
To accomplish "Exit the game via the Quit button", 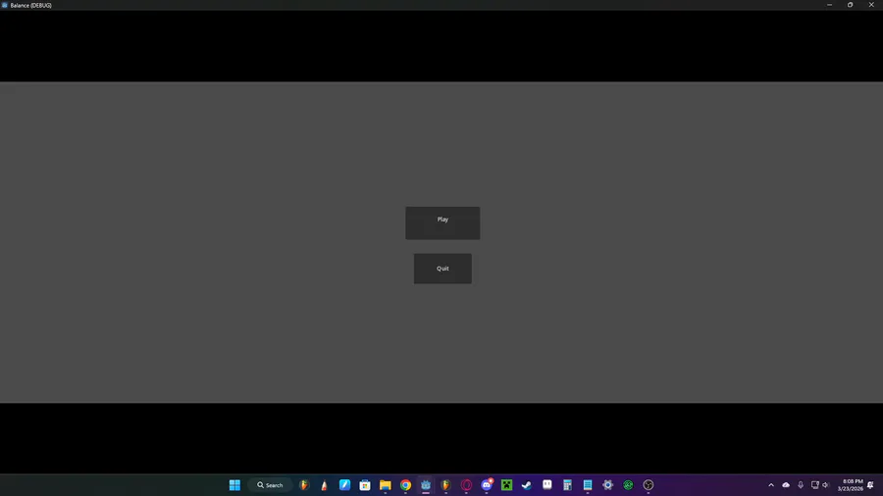I will (x=442, y=269).
